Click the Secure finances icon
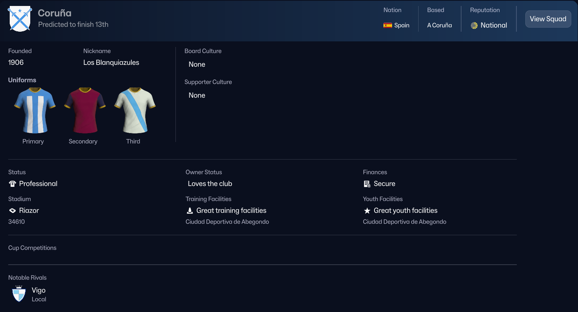Image resolution: width=578 pixels, height=312 pixels. click(x=366, y=183)
